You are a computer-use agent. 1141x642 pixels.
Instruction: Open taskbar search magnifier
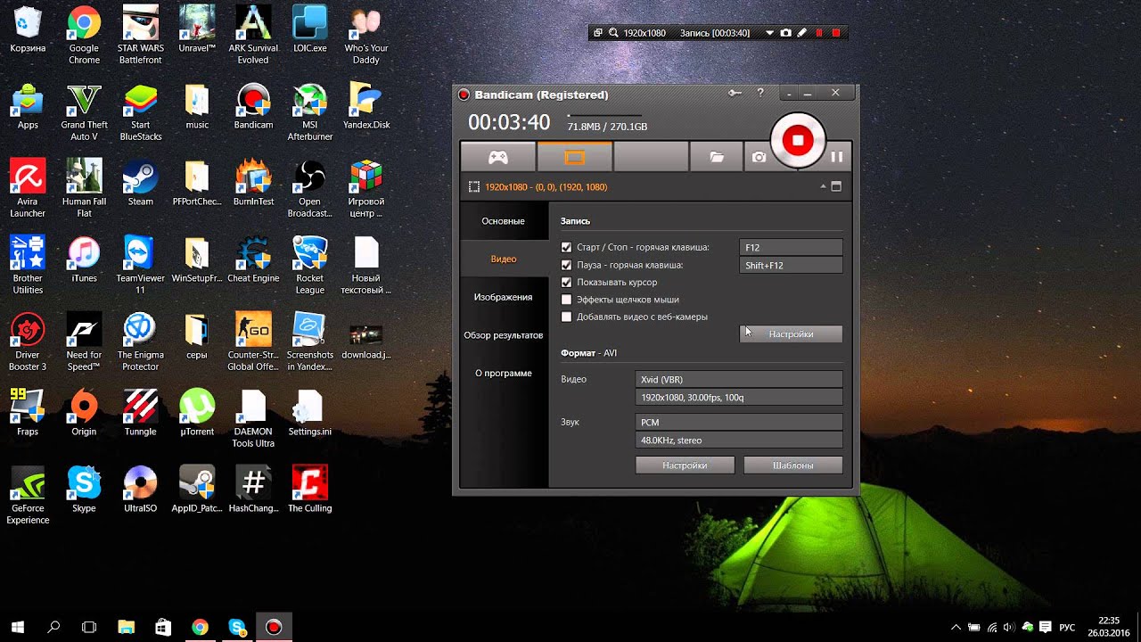point(53,628)
